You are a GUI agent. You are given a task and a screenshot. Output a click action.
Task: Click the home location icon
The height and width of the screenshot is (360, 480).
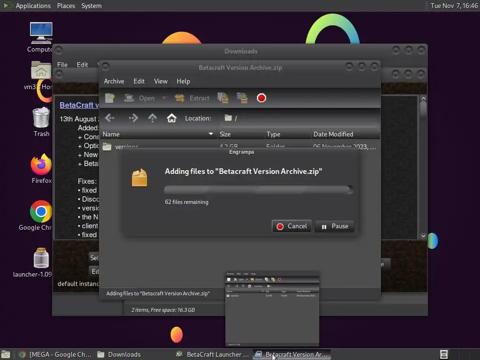coord(172,118)
